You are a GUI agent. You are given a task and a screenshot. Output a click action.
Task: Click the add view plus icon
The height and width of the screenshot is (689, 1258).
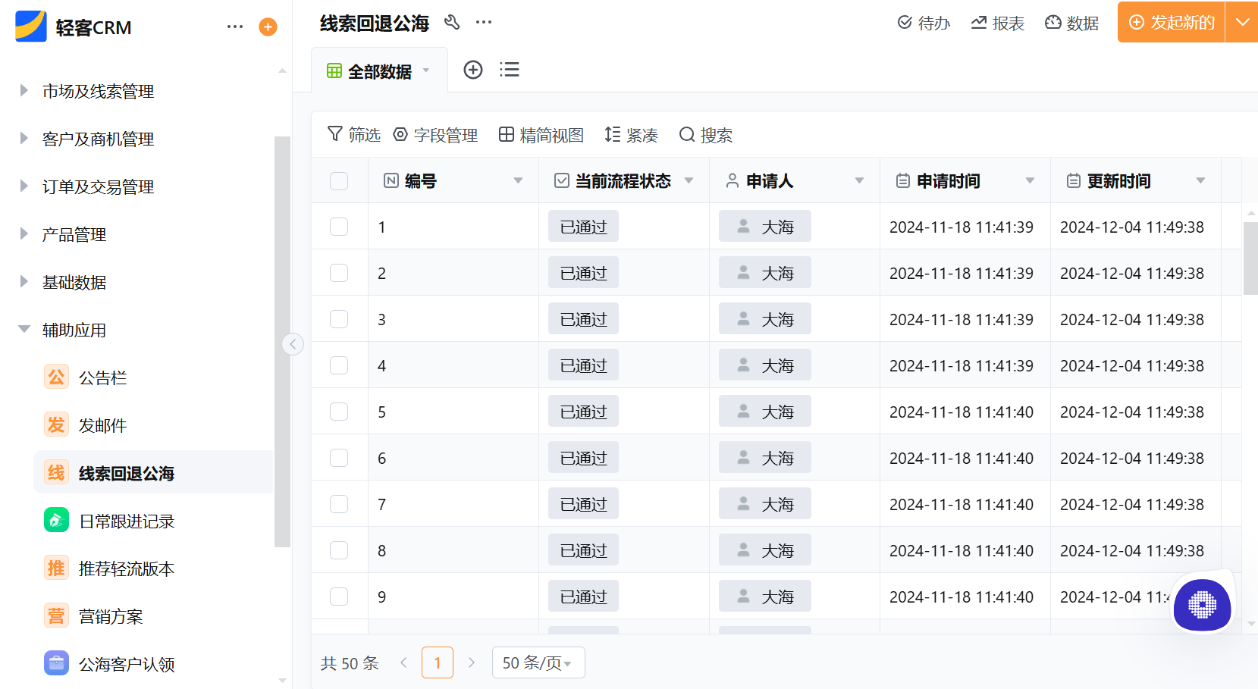(473, 69)
